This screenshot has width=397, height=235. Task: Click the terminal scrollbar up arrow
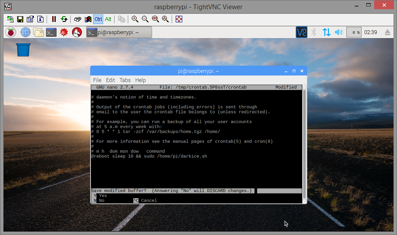click(304, 87)
